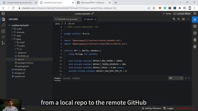
Task: Open Logger in status bar
Action: [x=168, y=108]
